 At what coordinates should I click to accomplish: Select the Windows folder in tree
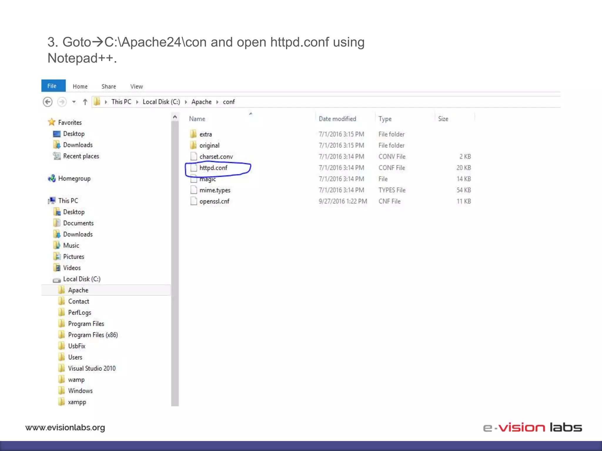coord(80,391)
